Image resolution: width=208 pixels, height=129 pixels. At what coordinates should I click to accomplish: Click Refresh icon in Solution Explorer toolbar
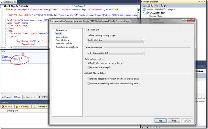(148, 5)
